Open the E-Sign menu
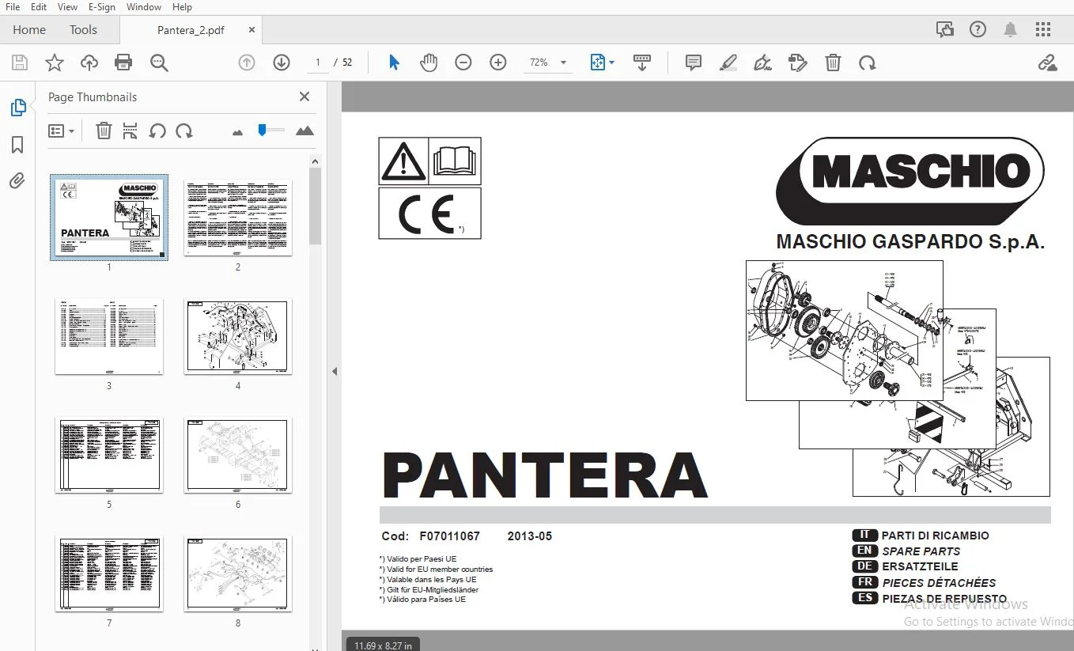Screen dimensions: 1074x651 point(102,7)
